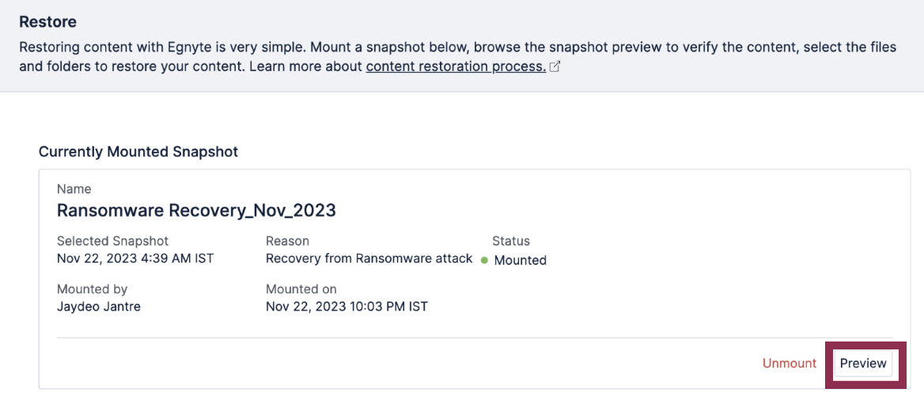Click the Mounted on label
This screenshot has height=400, width=924.
[301, 289]
